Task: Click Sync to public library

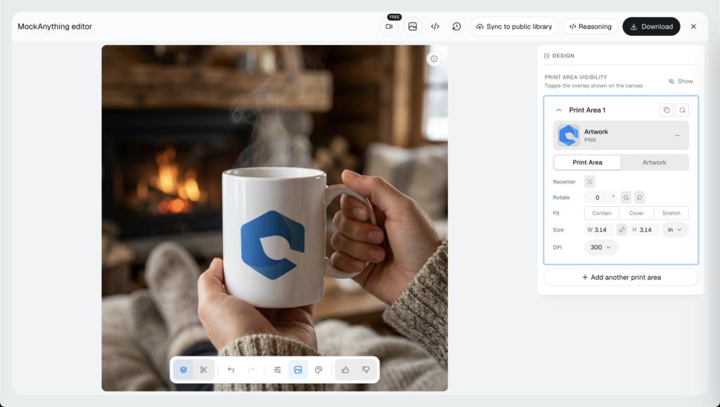Action: (x=514, y=27)
